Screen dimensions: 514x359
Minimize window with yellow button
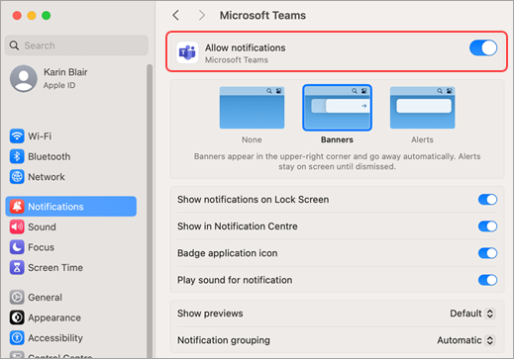[x=32, y=16]
